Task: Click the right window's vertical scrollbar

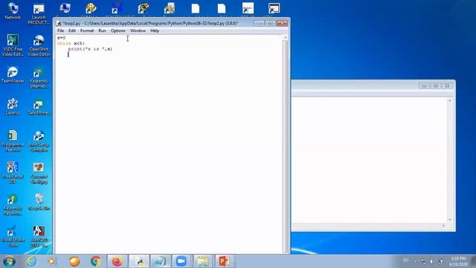Action: pos(450,160)
